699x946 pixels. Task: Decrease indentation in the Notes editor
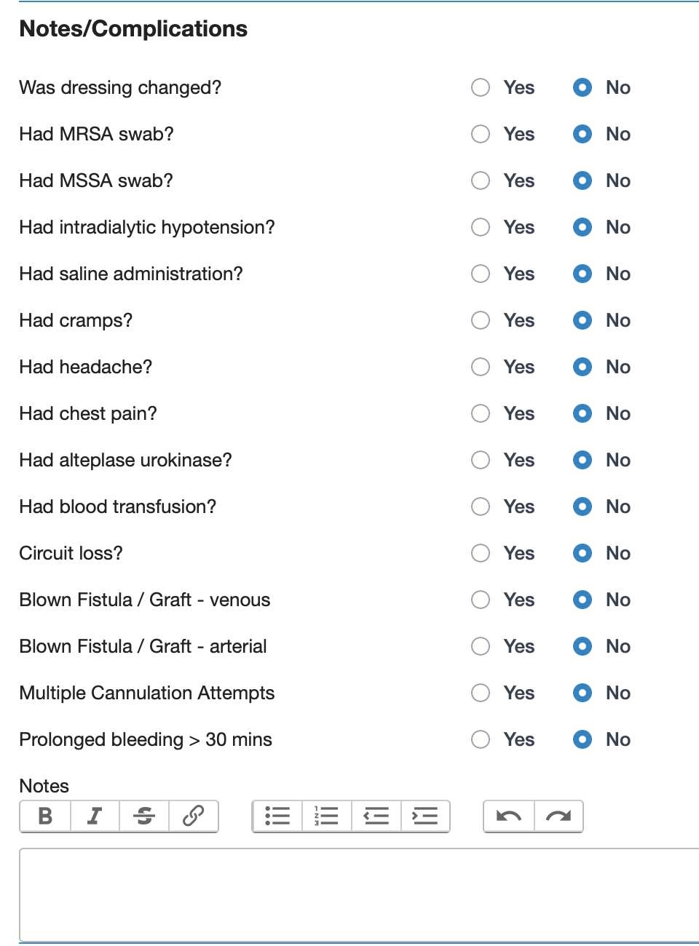[376, 816]
